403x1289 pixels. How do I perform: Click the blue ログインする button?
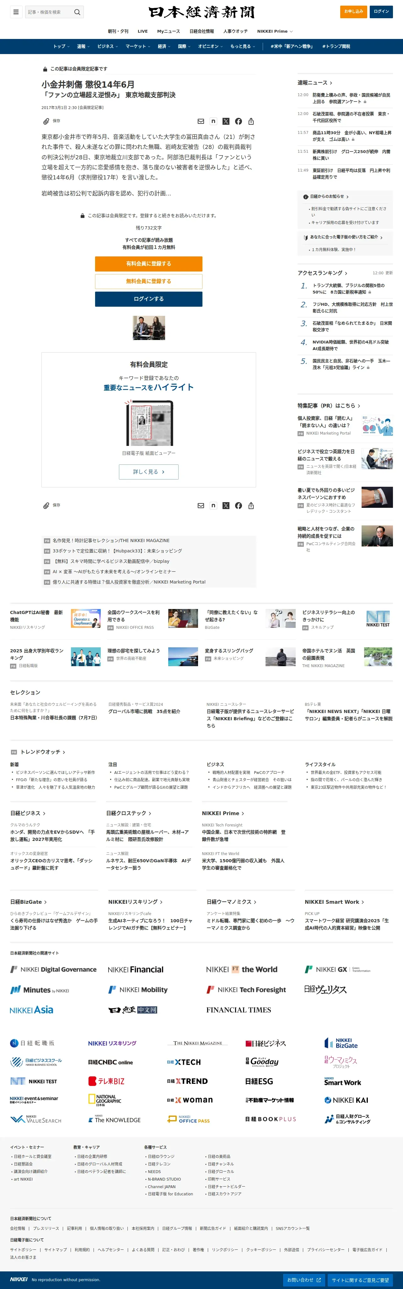coord(148,299)
